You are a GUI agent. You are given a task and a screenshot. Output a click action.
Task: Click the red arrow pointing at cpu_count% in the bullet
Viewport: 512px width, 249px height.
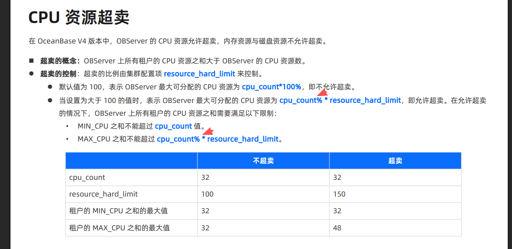(x=322, y=92)
